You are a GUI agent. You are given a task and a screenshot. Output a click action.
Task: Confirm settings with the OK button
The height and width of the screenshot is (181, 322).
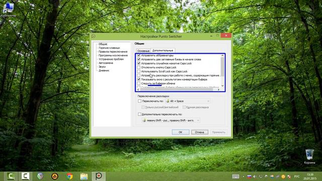[x=181, y=132]
